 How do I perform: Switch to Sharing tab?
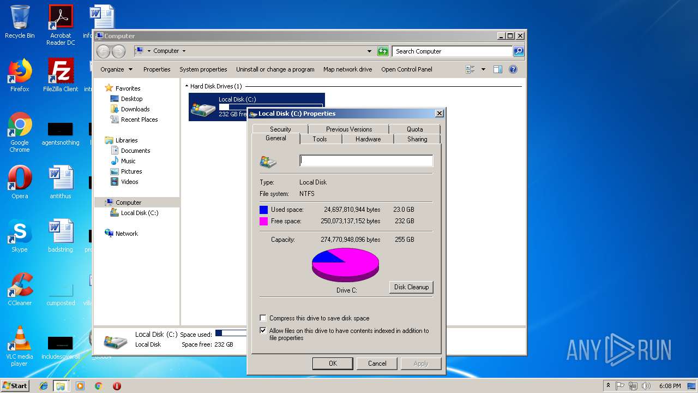point(417,139)
